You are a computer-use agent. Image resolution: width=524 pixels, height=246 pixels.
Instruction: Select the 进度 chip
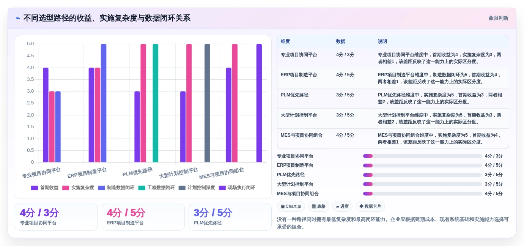[342, 207]
